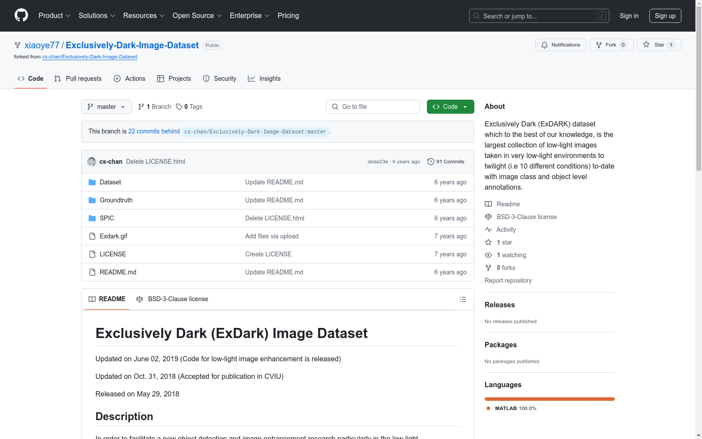Click the tags icon showing 0 Tags
The height and width of the screenshot is (439, 702).
pos(179,107)
